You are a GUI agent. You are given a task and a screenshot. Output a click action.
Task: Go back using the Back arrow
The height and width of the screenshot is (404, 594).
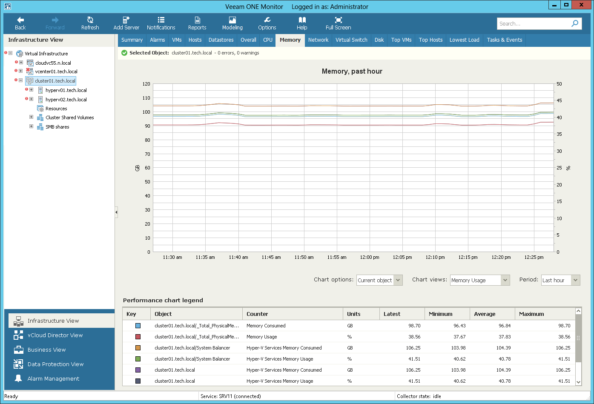coord(20,20)
